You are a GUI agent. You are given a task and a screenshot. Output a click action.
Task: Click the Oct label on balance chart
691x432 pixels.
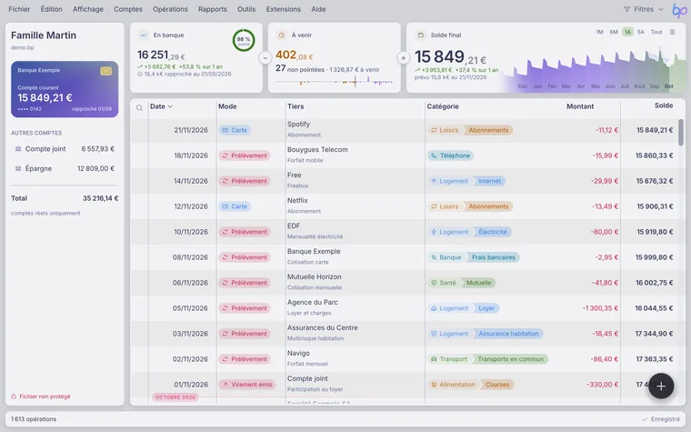click(x=668, y=86)
